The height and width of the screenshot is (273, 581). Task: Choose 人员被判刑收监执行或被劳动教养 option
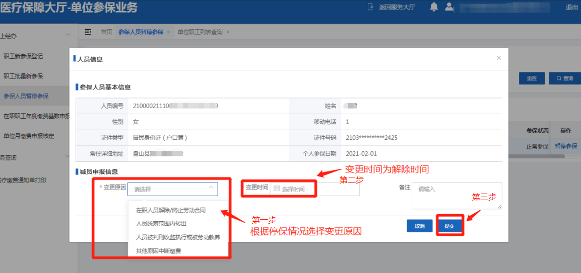(x=178, y=237)
